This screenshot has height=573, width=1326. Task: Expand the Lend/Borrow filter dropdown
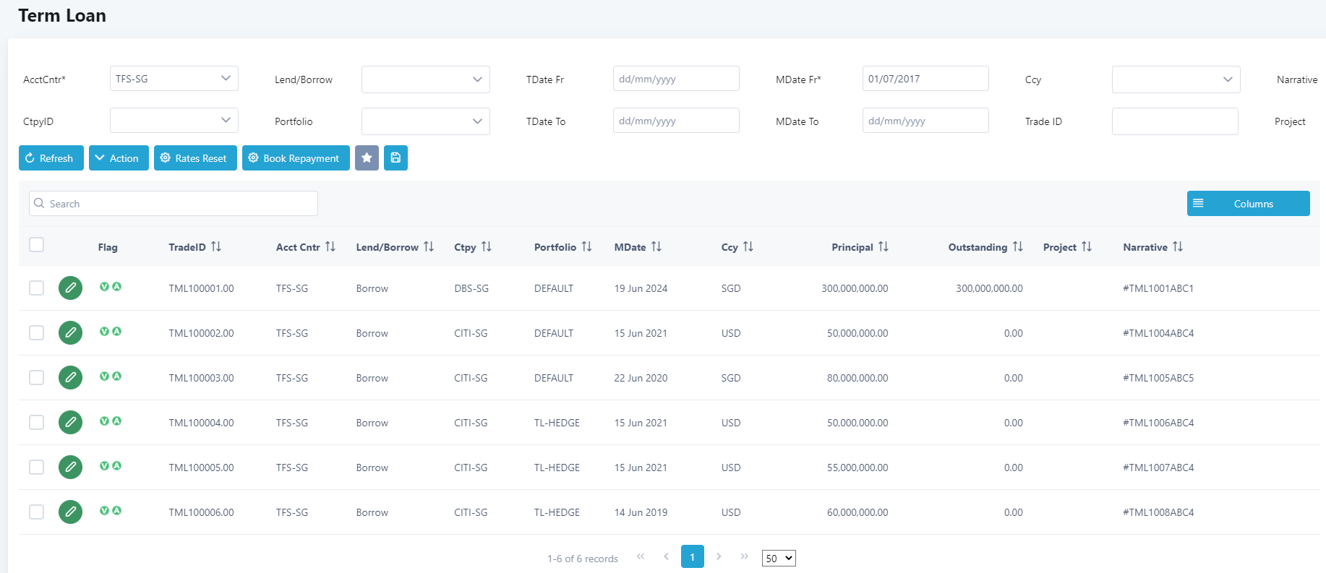click(x=425, y=79)
